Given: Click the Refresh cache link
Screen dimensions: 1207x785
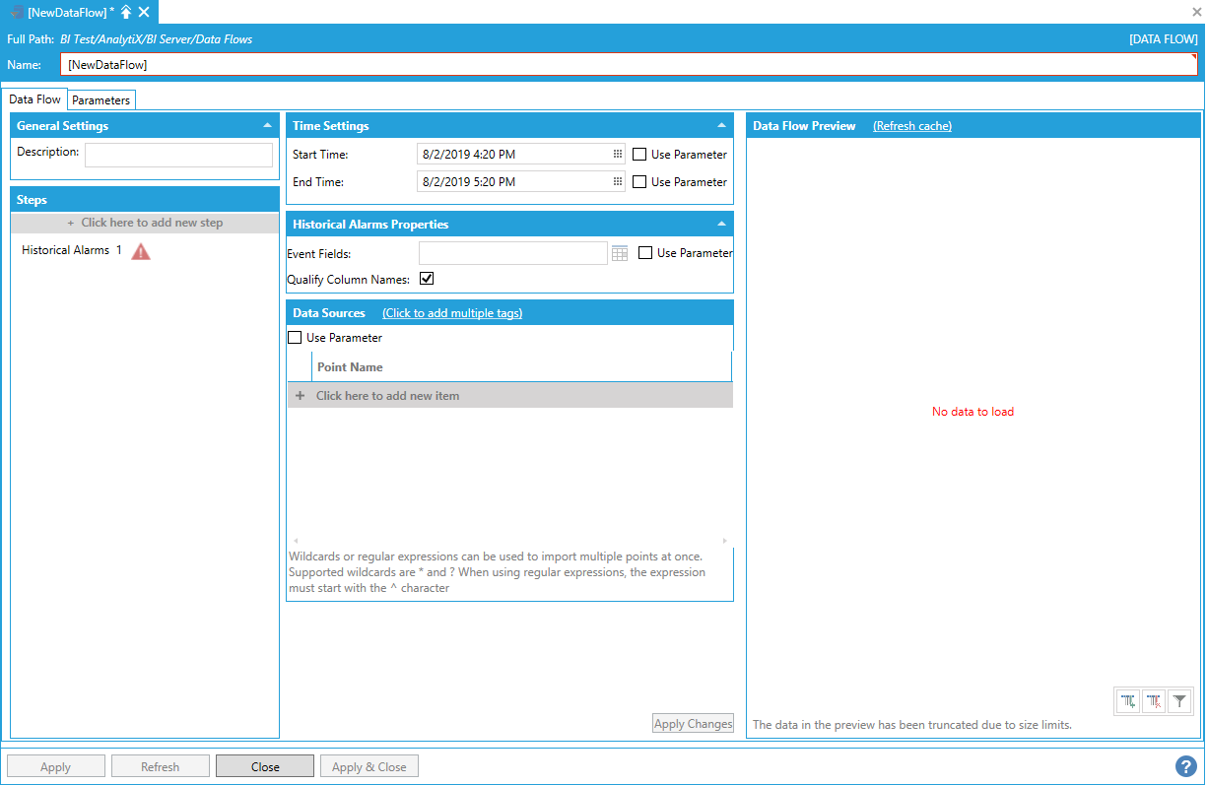Looking at the screenshot, I should click(912, 126).
